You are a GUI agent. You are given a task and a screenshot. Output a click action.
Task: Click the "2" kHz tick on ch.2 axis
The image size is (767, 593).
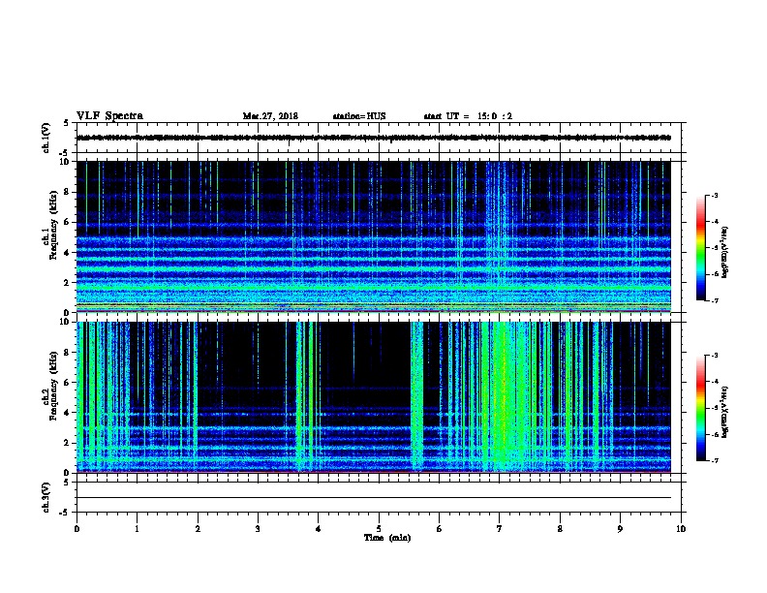click(67, 443)
